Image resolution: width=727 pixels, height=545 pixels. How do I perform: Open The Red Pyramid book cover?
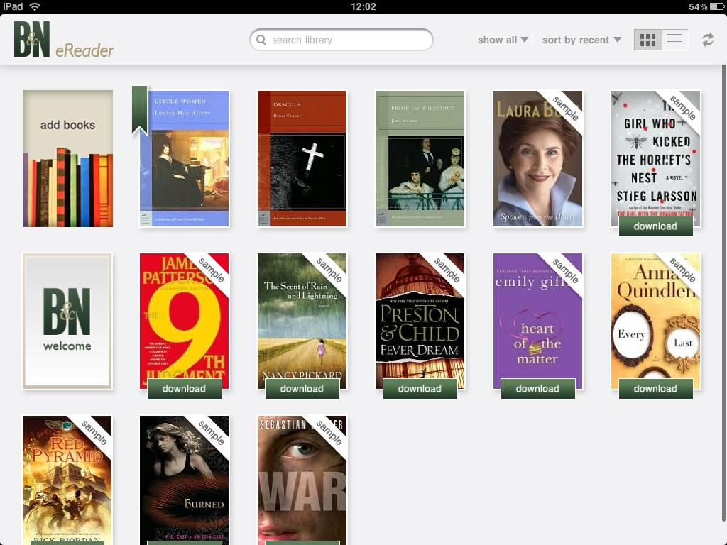point(67,480)
